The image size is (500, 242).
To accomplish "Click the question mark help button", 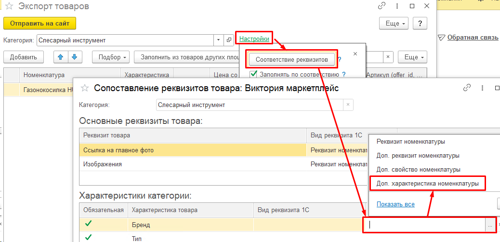I will point(420,23).
